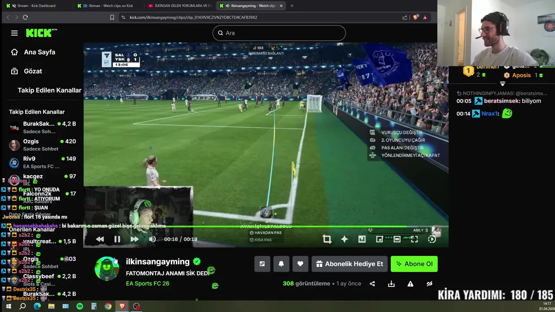Download the clip
Screen dimensions: 555x312
click(x=391, y=284)
